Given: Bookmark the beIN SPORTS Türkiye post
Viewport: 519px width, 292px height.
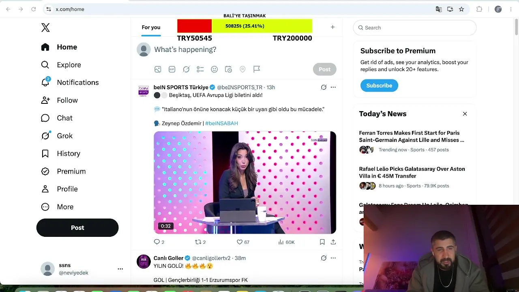Looking at the screenshot, I should coord(322,242).
